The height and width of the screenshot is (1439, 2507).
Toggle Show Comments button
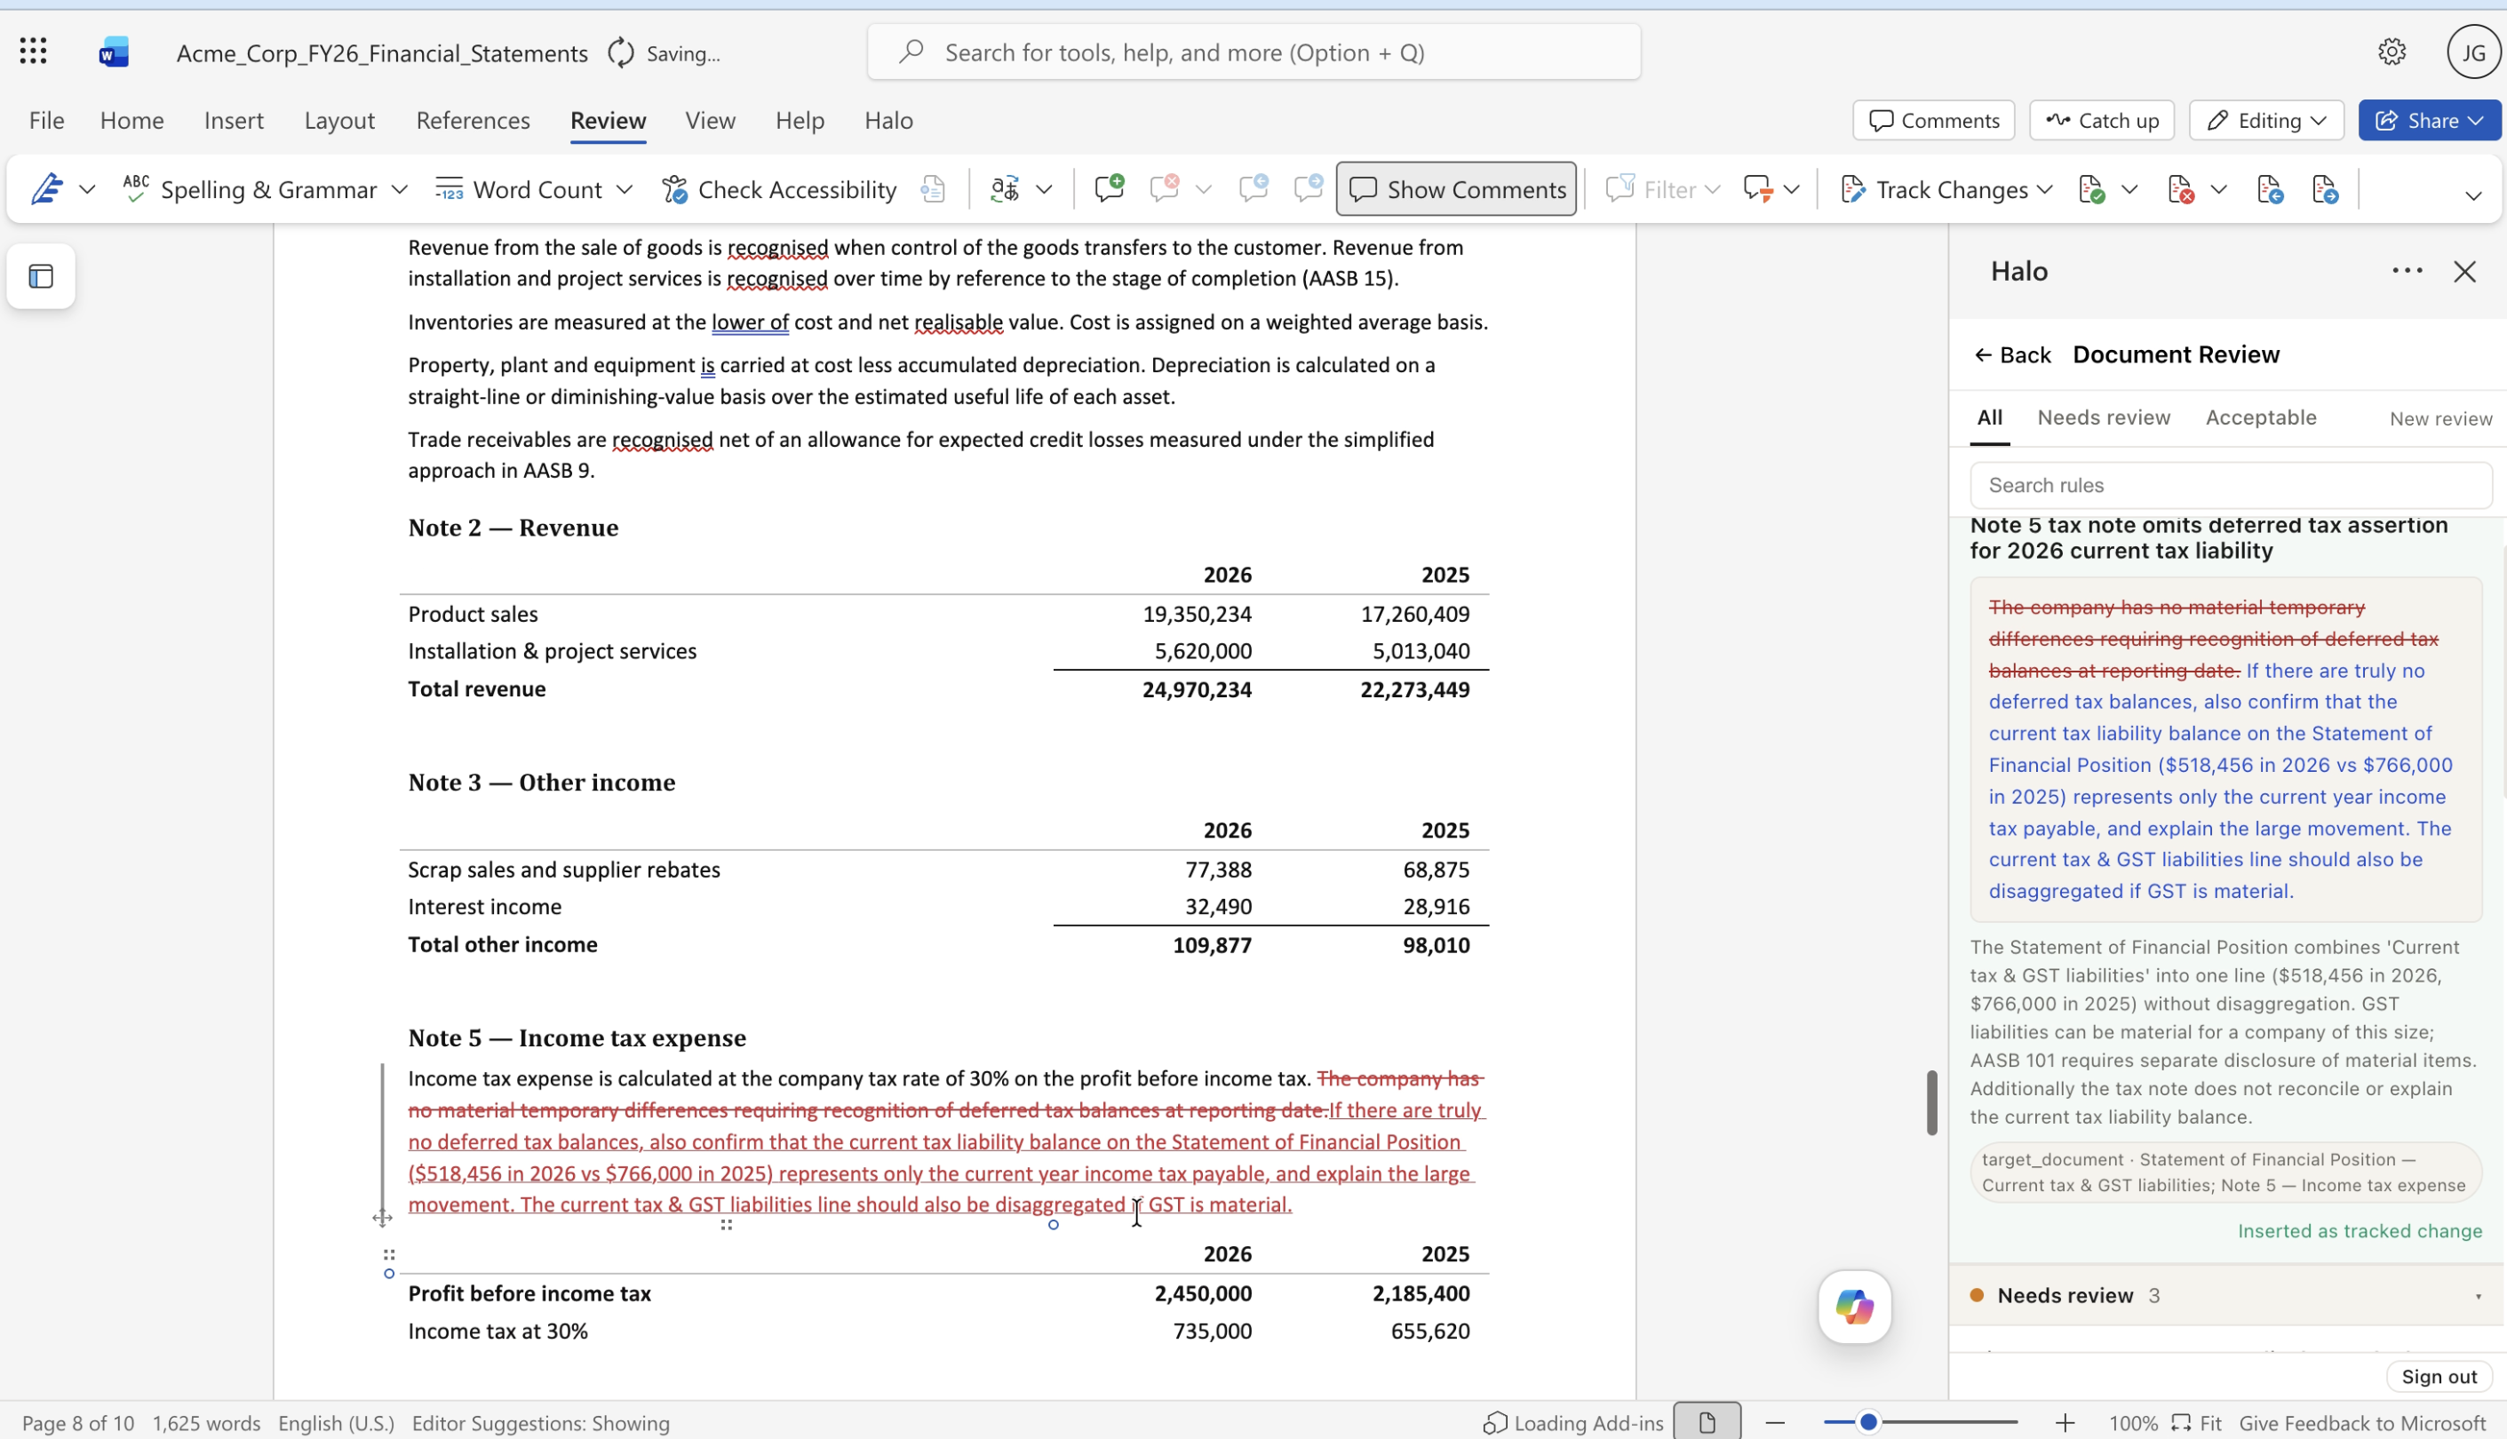tap(1455, 189)
